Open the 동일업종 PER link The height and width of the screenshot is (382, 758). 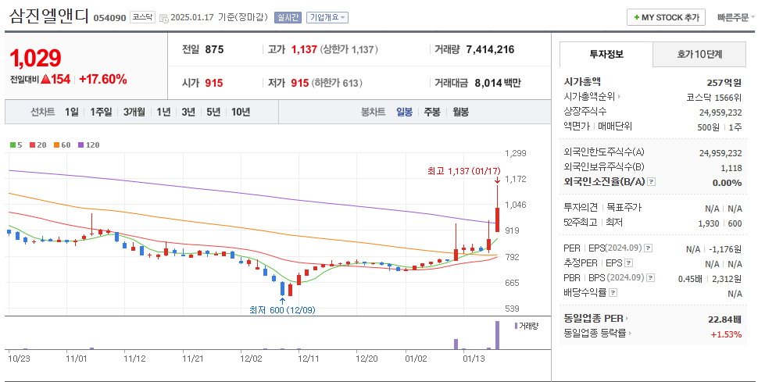(x=595, y=319)
